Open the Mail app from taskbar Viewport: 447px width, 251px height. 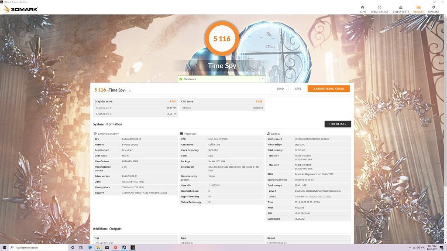(x=107, y=248)
